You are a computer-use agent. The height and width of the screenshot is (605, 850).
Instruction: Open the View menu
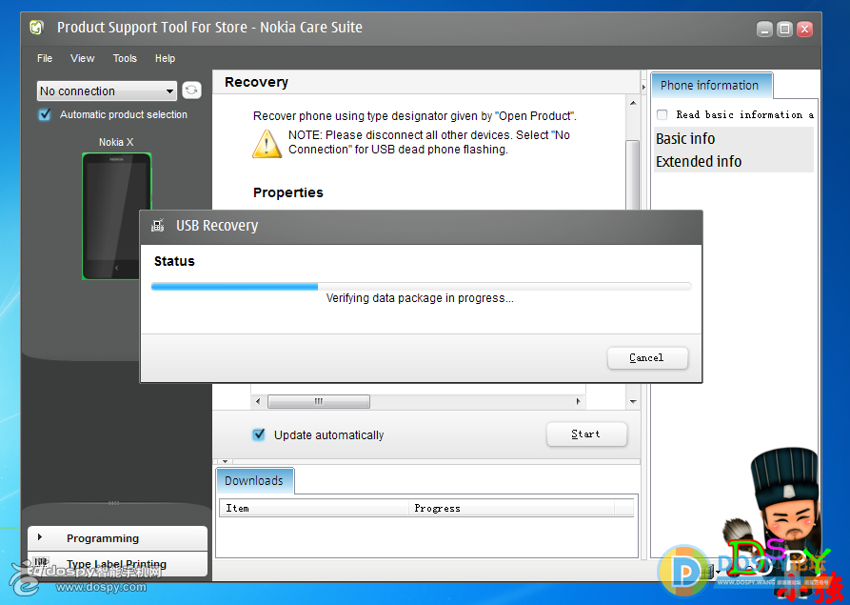click(83, 58)
